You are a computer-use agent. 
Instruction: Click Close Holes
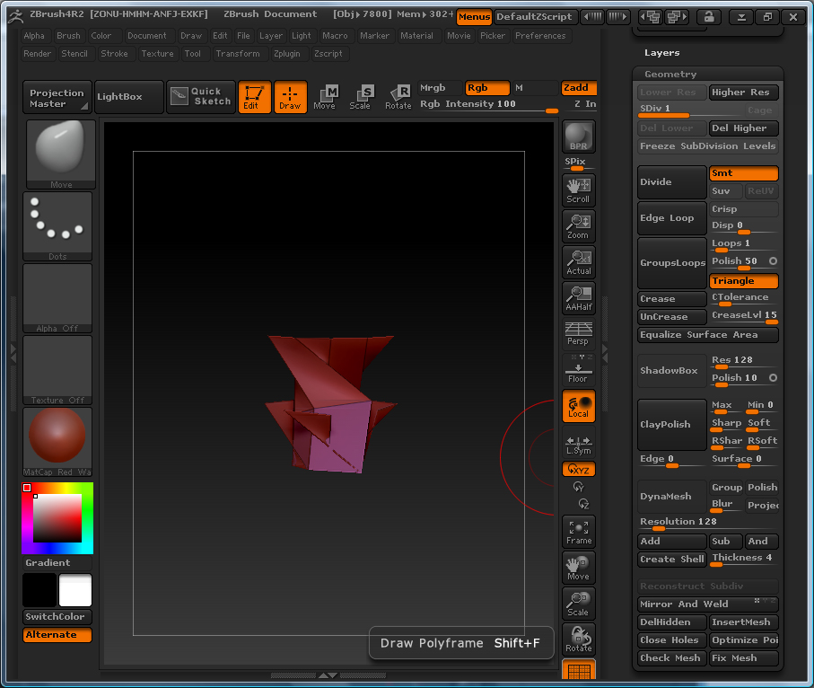[670, 639]
